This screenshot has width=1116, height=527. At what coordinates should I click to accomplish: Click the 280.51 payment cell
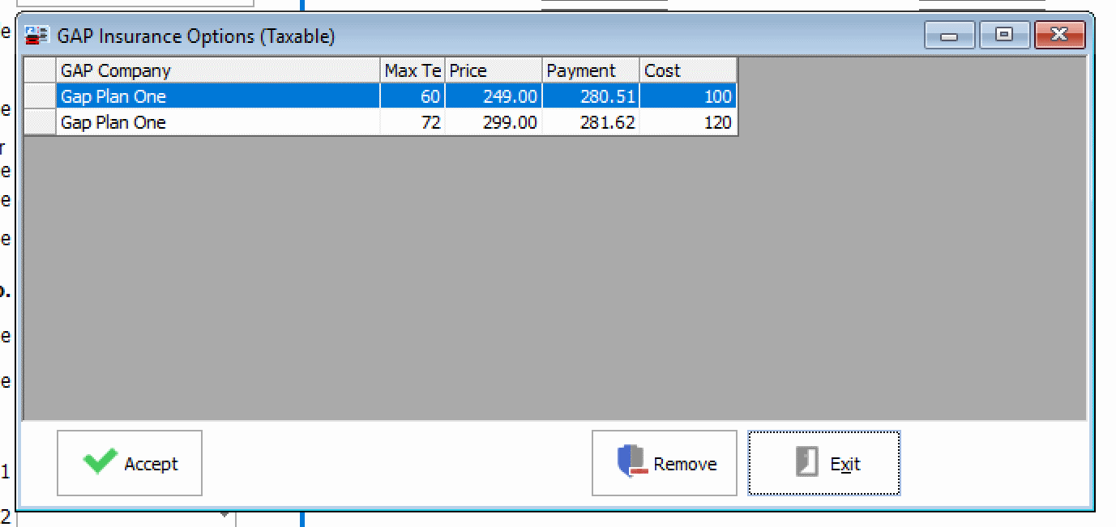(590, 96)
